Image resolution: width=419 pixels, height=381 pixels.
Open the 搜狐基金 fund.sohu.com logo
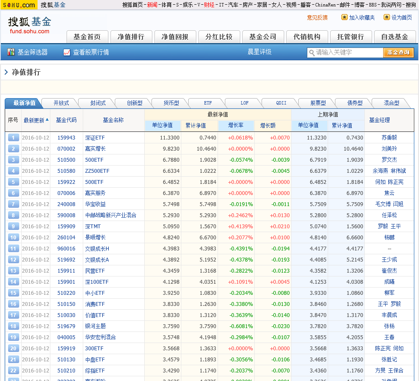tap(29, 25)
